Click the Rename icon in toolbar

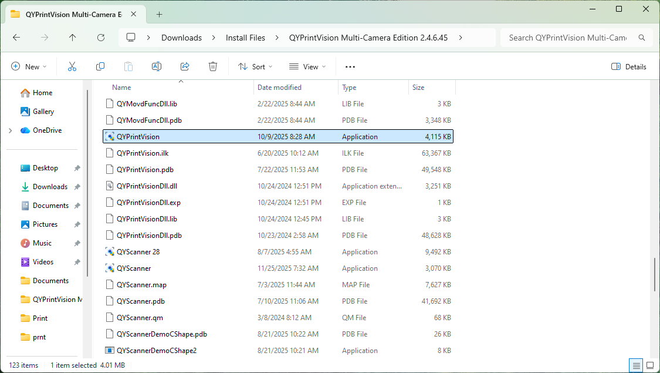click(x=157, y=66)
